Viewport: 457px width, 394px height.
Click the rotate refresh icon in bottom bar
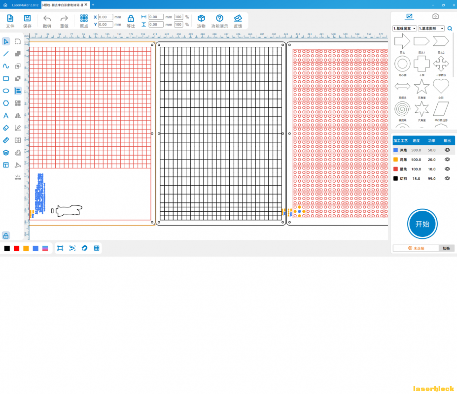pos(84,248)
